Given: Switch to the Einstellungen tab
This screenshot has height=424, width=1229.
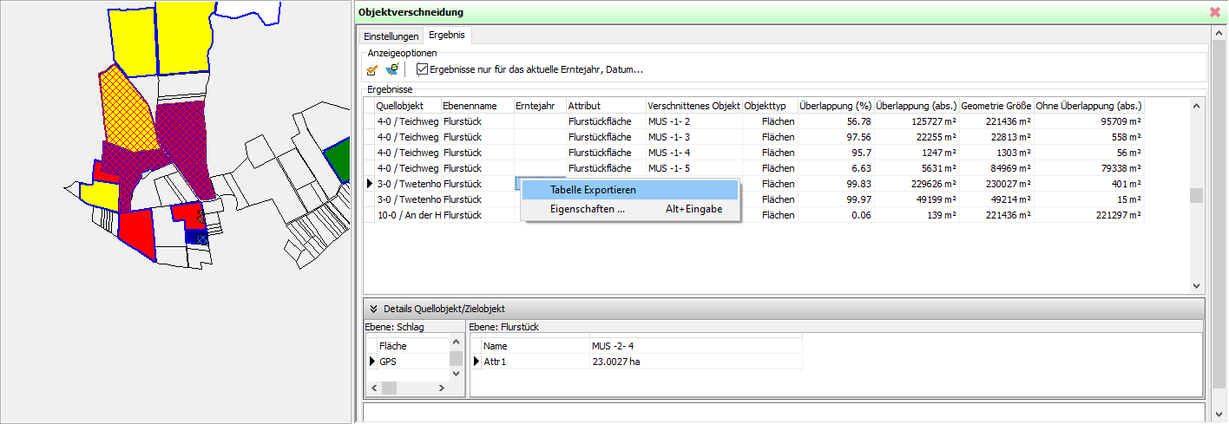Looking at the screenshot, I should tap(391, 36).
